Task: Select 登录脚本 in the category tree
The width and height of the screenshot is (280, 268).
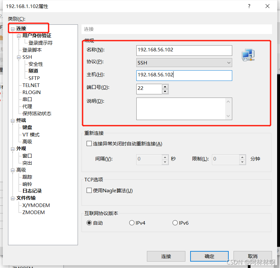Action: pos(32,50)
